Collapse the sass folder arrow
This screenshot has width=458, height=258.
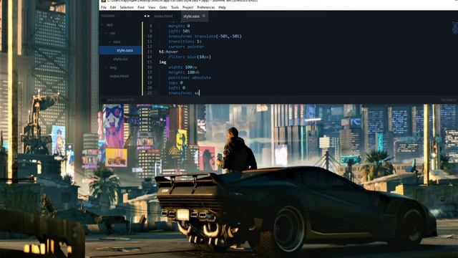(x=109, y=42)
